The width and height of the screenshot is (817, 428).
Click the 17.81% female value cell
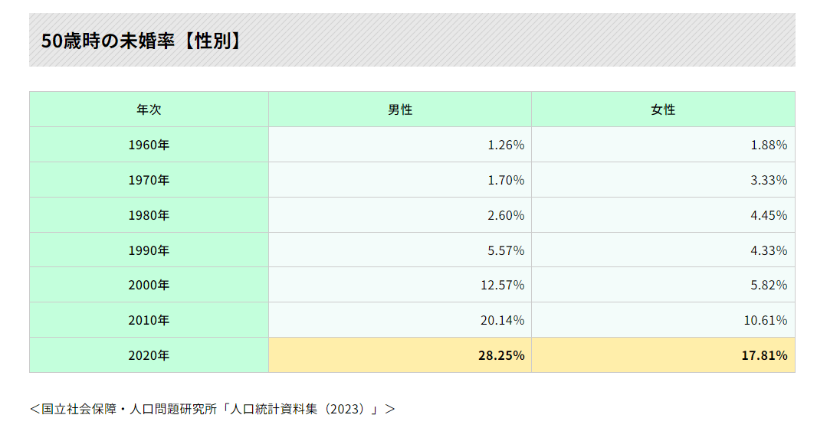click(765, 355)
